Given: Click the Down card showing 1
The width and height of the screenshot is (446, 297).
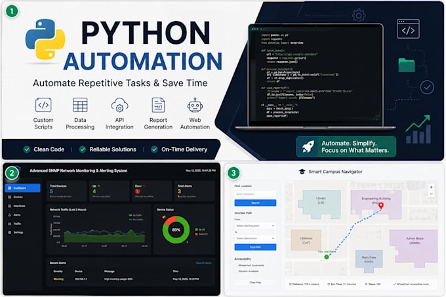Looking at the screenshot, I should tap(152, 191).
